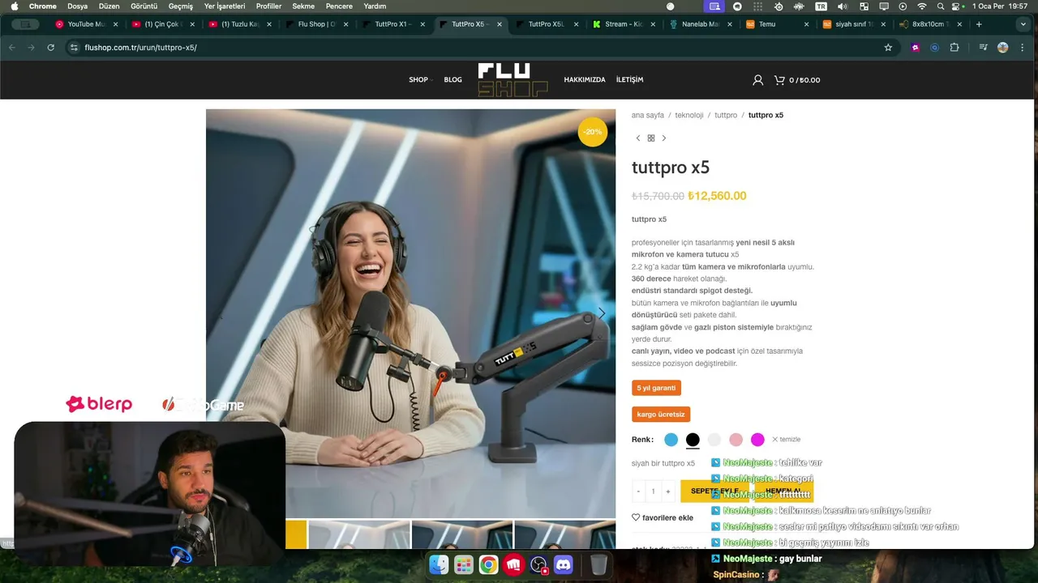This screenshot has width=1038, height=583.
Task: Open the İLETİŞİM page
Action: (x=629, y=80)
